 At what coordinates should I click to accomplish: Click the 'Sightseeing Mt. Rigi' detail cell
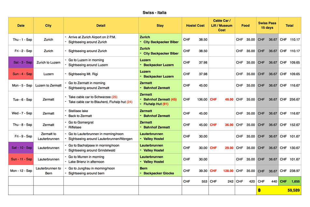click(101, 74)
